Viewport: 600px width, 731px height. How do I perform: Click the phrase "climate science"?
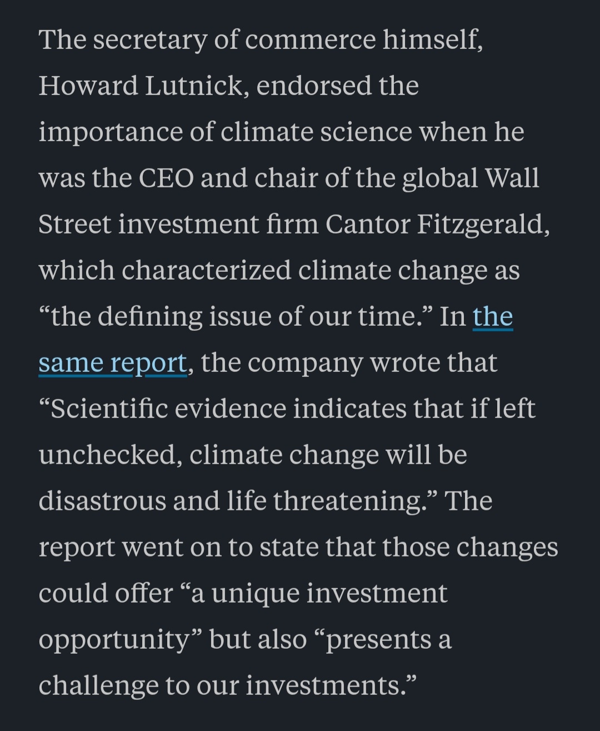pyautogui.click(x=317, y=132)
